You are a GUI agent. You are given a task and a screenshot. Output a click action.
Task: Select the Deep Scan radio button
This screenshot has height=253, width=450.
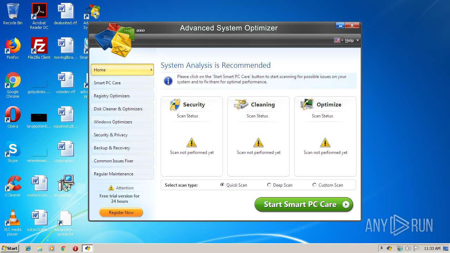click(x=269, y=185)
